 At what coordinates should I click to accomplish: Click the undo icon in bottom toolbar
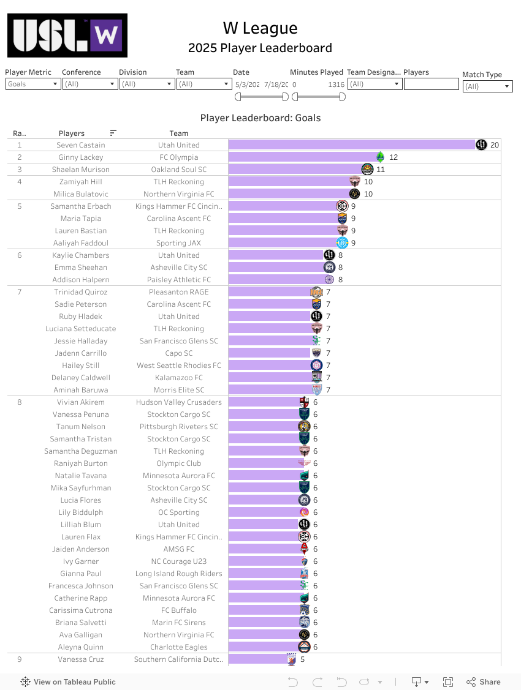coord(293,682)
